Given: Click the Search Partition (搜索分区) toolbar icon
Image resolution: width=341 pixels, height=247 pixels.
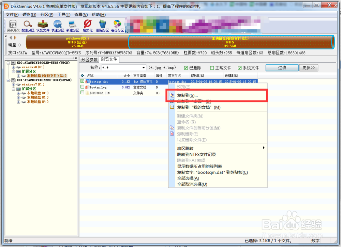Looking at the screenshot, I should 28,26.
